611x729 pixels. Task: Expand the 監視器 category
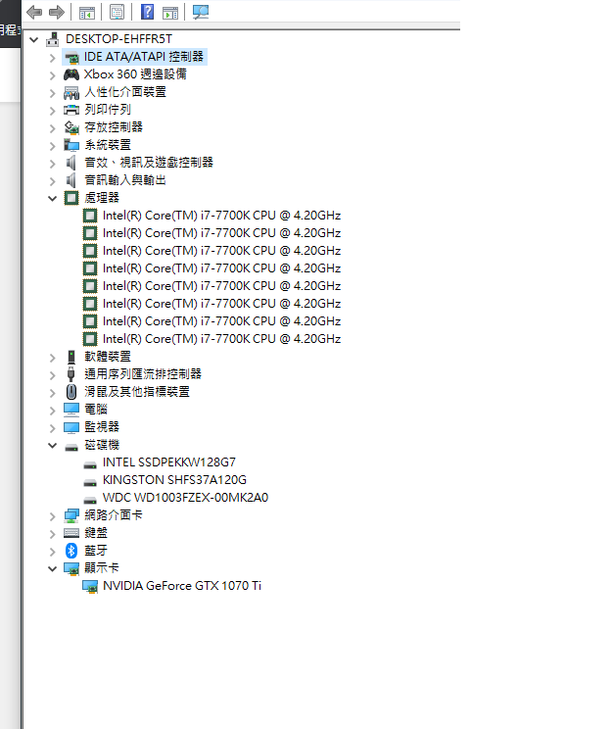(53, 428)
